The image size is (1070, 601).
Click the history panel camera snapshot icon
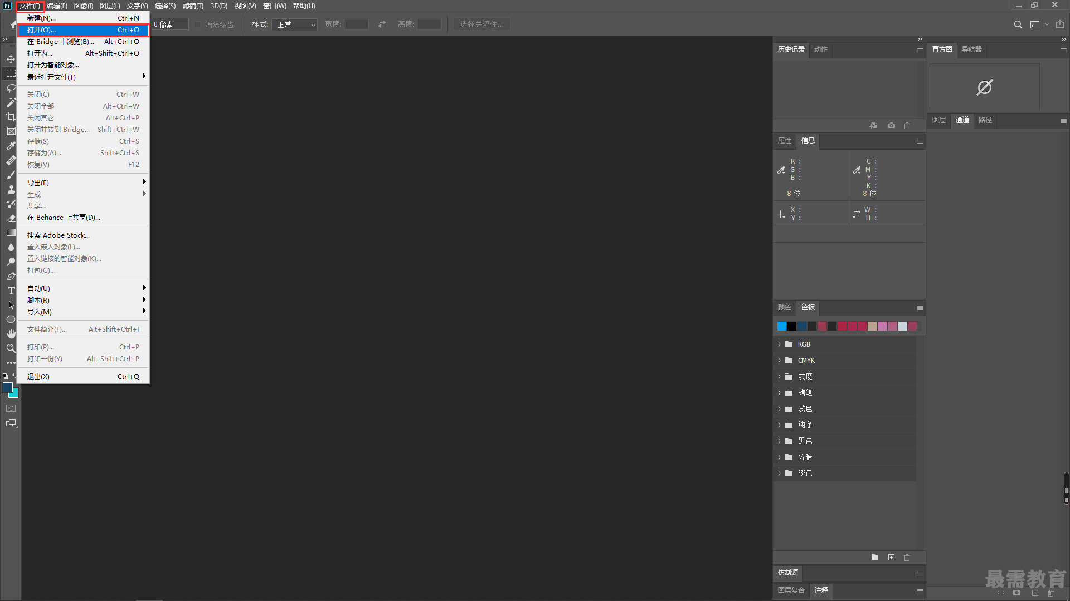click(x=891, y=126)
